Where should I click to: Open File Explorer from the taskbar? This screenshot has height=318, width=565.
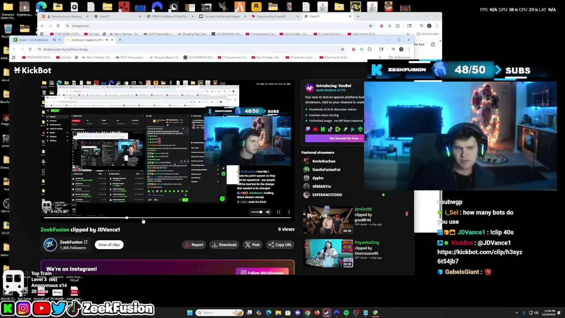coord(278,313)
